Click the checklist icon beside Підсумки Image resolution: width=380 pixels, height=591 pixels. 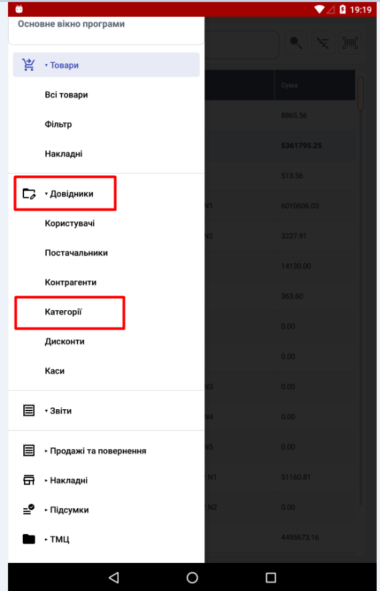pos(29,509)
